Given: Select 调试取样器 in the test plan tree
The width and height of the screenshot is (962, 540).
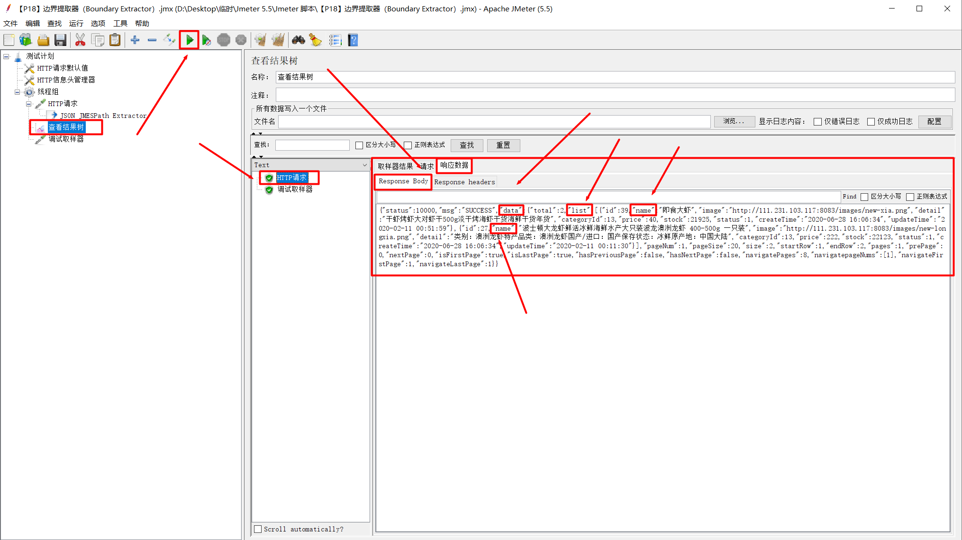Looking at the screenshot, I should 66,139.
